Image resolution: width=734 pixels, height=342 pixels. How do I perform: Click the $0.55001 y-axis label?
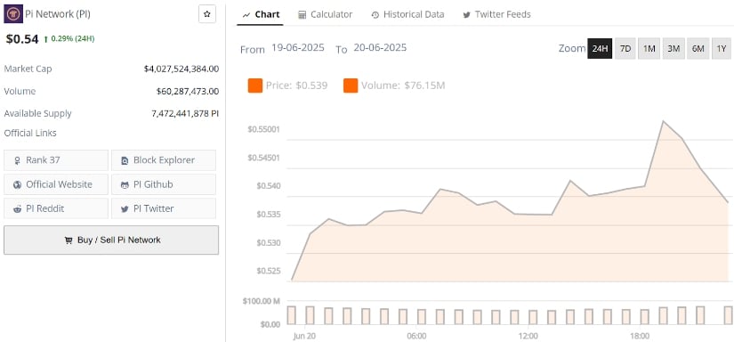pos(263,129)
